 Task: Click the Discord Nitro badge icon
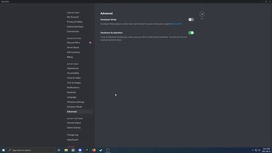(x=90, y=42)
